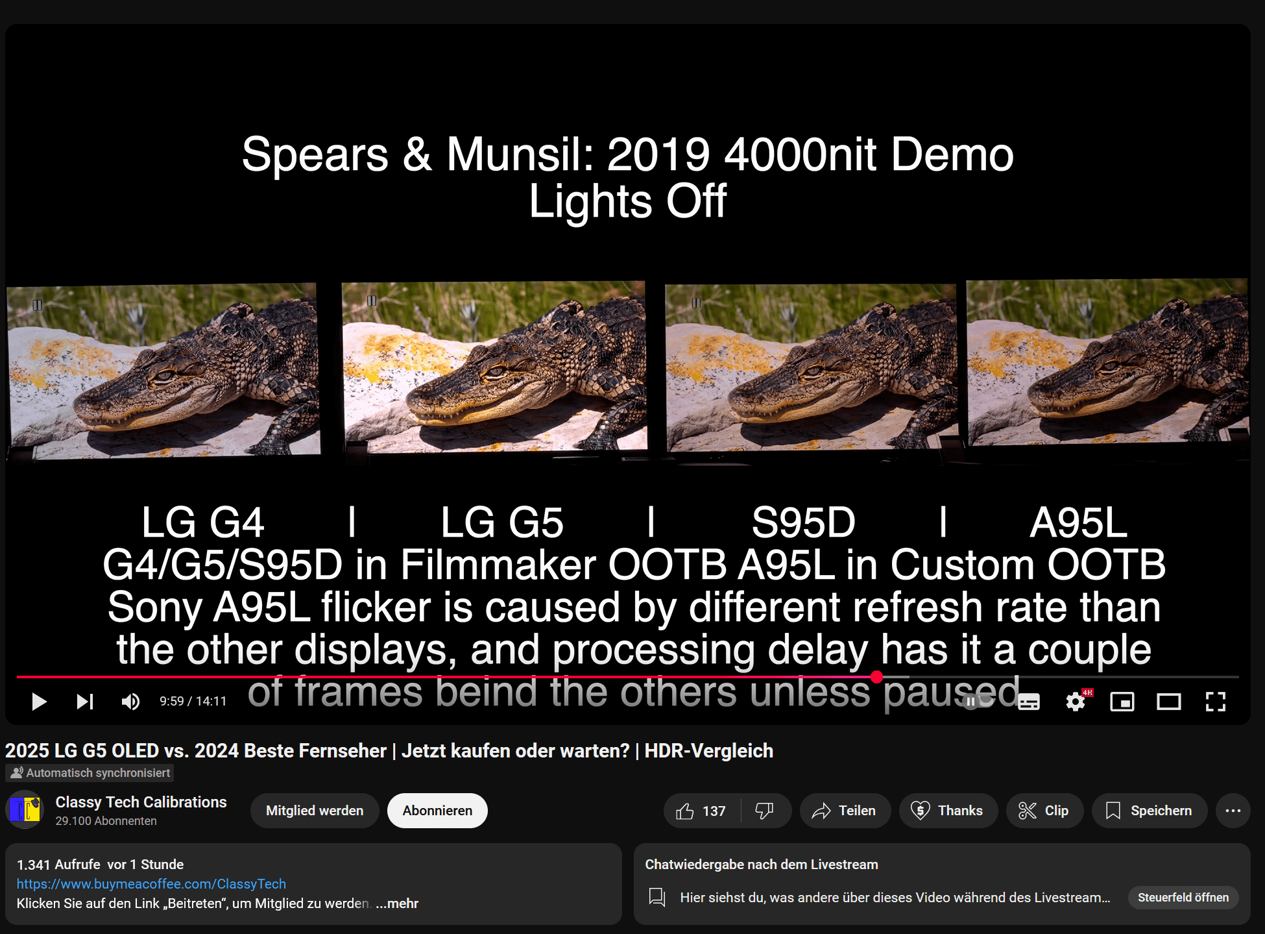Switch to theater mode

[x=1169, y=702]
